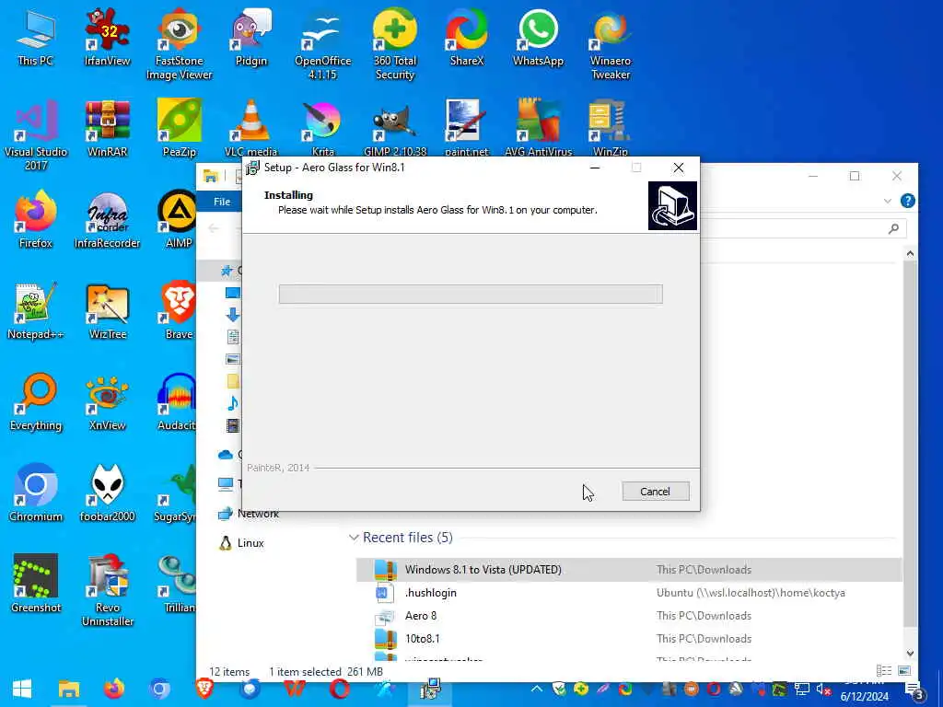Open WhatsApp desktop shortcut
Screen dimensions: 943x707
(x=538, y=37)
